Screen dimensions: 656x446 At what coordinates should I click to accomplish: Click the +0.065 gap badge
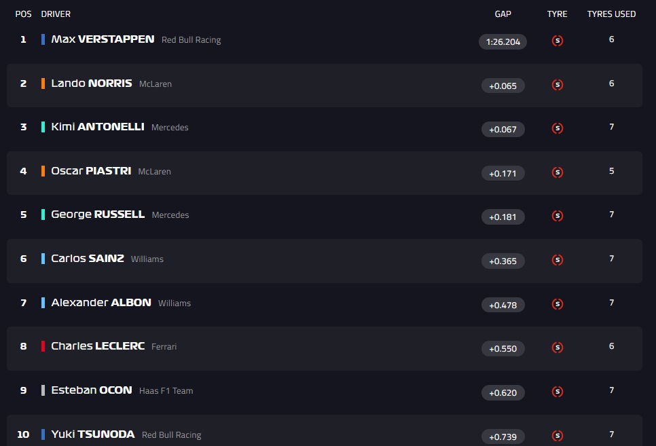pyautogui.click(x=503, y=86)
